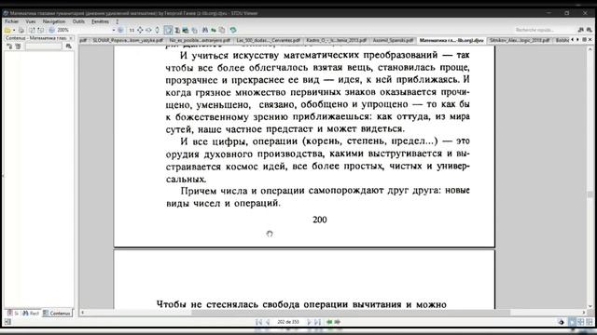Click the copy icon next to selection tools
Viewport: 597px width, 335px height.
point(195,30)
